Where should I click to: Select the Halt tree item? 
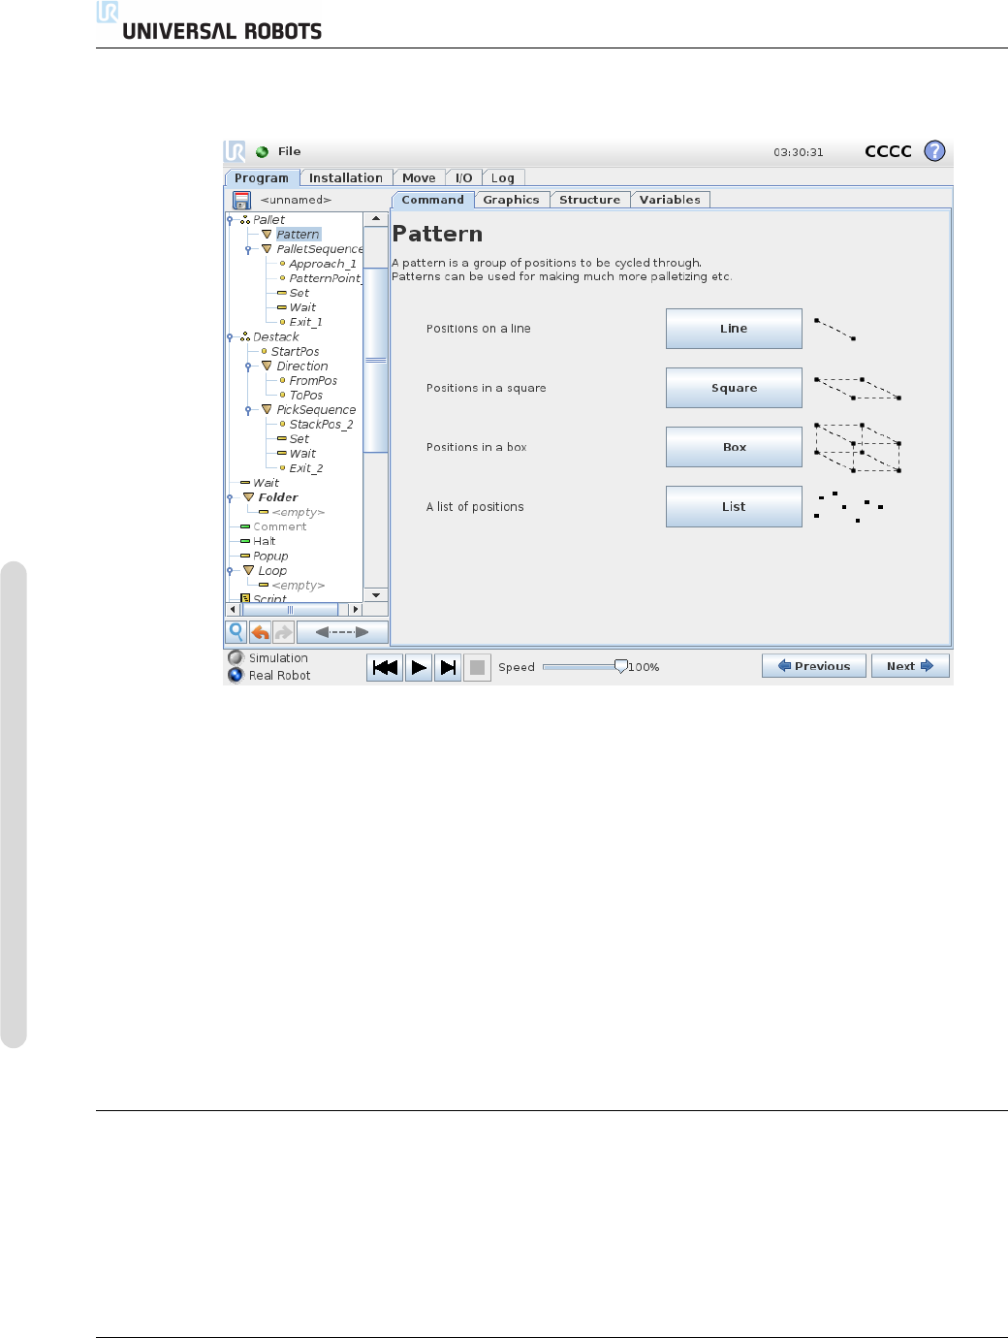(264, 542)
